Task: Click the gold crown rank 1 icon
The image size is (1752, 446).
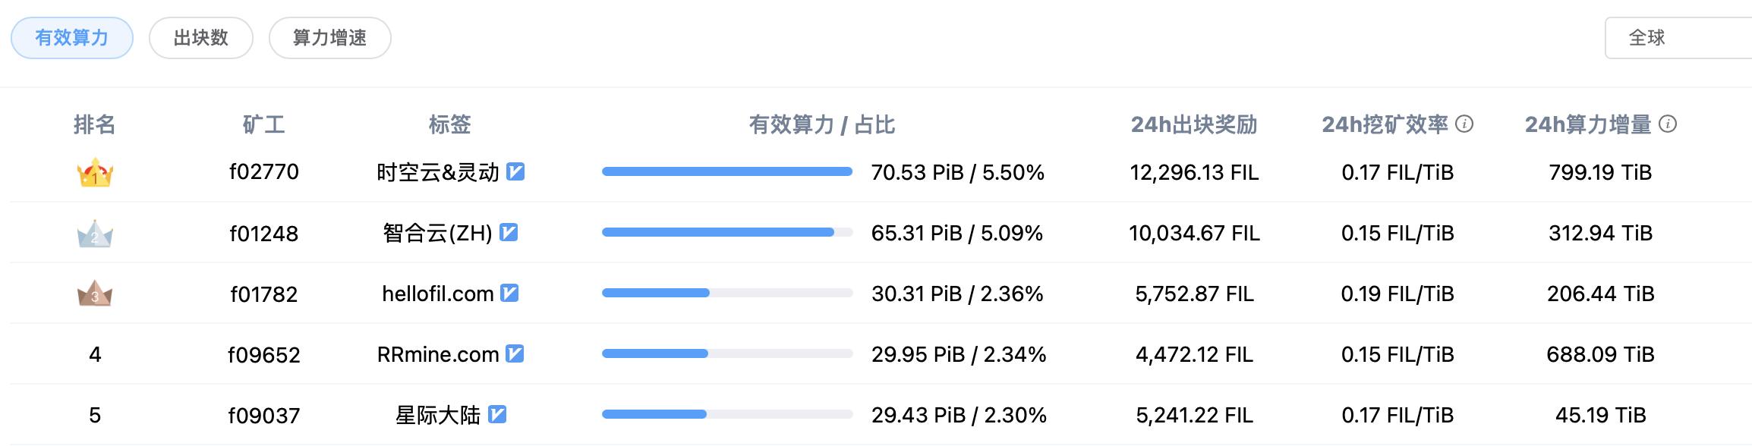Action: coord(95,173)
